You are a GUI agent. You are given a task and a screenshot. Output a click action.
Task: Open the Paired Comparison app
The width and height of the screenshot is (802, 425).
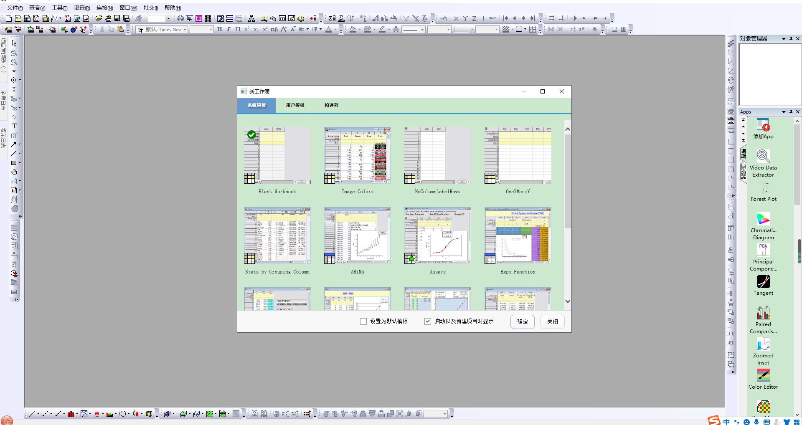(x=763, y=313)
